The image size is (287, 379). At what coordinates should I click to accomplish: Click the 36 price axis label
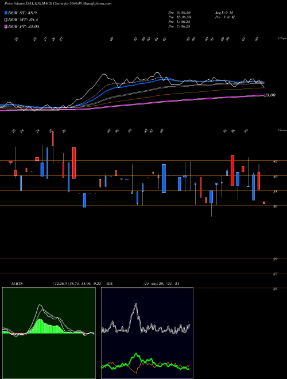tap(275, 206)
